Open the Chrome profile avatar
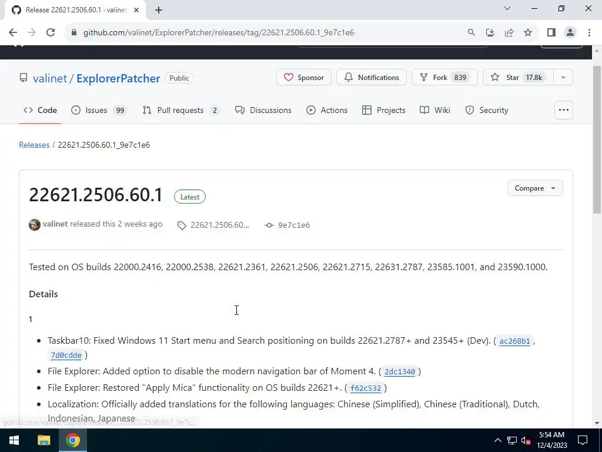 pyautogui.click(x=570, y=33)
